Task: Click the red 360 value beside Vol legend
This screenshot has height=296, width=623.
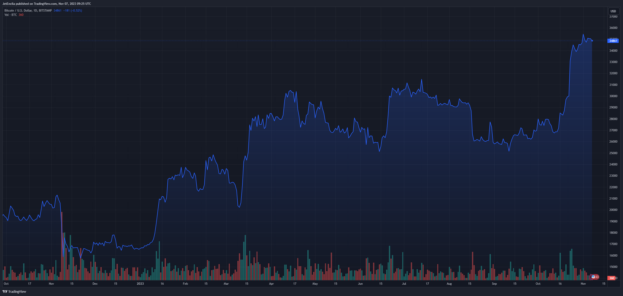Action: [21, 15]
